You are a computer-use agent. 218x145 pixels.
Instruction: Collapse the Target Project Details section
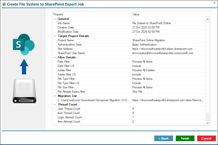point(55,36)
